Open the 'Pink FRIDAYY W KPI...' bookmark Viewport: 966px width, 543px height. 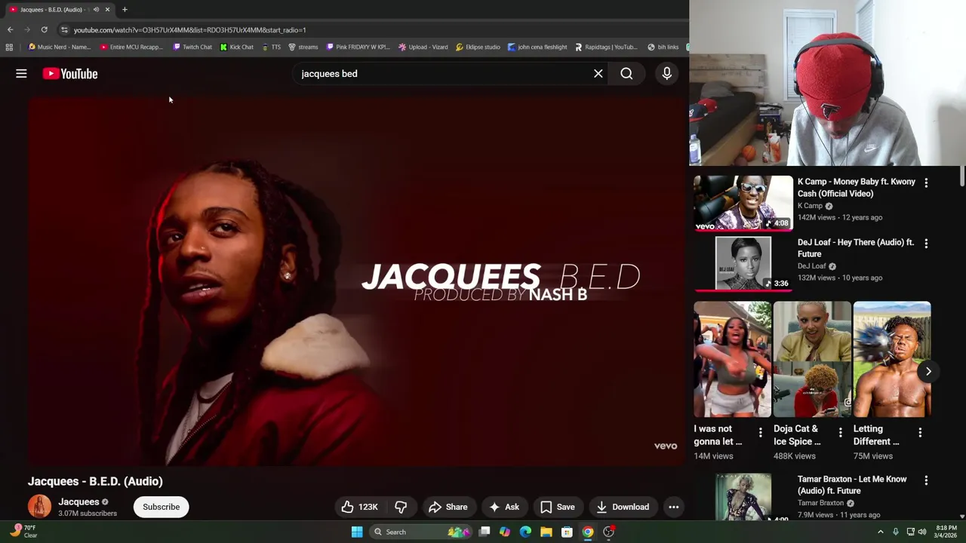[358, 47]
